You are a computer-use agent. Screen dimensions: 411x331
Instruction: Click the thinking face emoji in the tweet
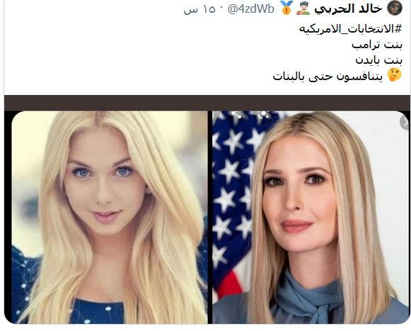(395, 75)
